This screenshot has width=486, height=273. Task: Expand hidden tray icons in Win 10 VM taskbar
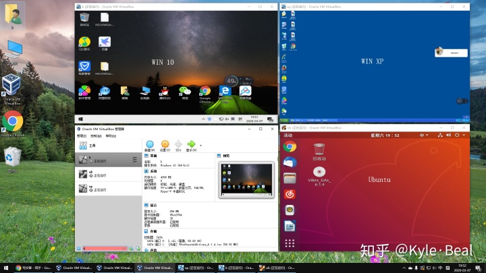pyautogui.click(x=203, y=119)
